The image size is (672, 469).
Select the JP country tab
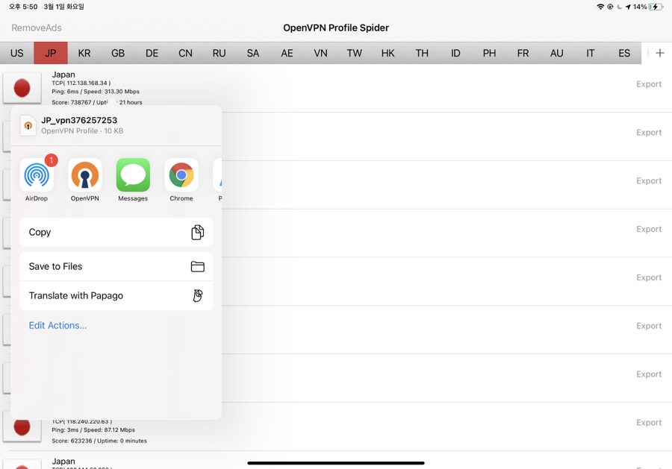click(x=51, y=53)
